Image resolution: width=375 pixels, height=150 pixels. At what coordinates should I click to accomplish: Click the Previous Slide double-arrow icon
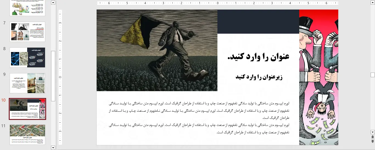click(373, 137)
